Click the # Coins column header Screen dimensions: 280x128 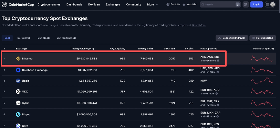pyautogui.click(x=189, y=49)
